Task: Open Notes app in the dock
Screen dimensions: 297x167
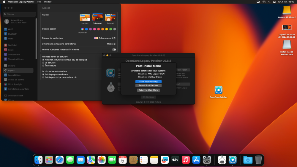Action: pyautogui.click(x=154, y=160)
